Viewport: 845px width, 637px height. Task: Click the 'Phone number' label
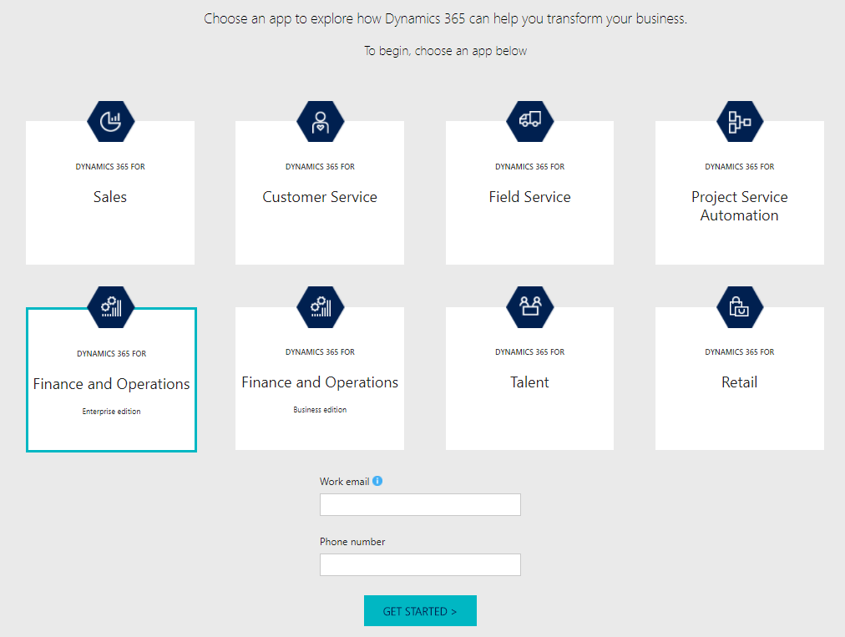pos(352,542)
